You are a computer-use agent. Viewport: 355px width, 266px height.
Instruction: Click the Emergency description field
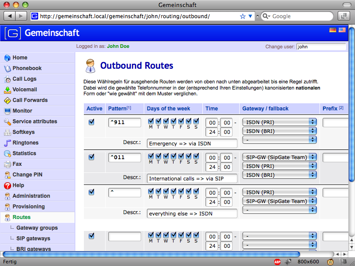tap(192, 144)
